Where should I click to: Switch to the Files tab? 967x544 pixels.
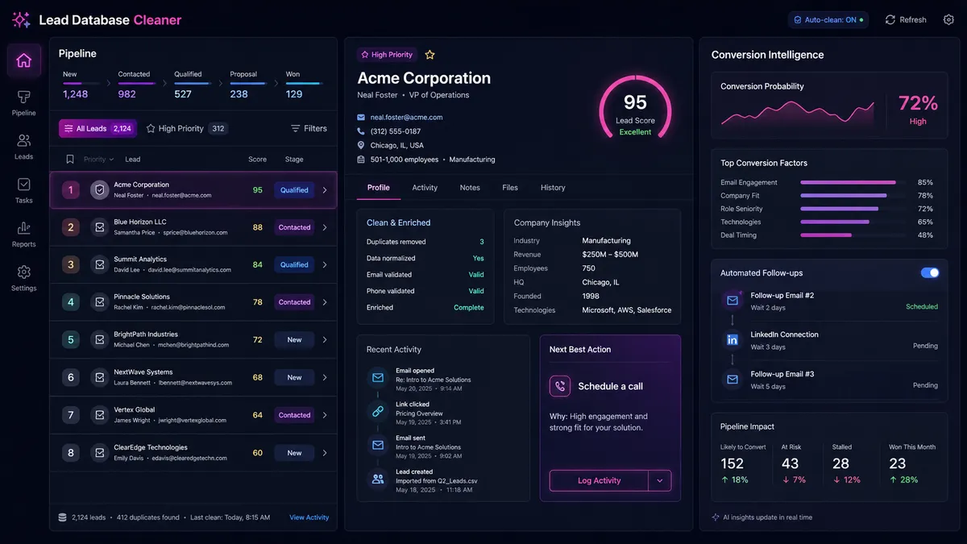tap(510, 187)
